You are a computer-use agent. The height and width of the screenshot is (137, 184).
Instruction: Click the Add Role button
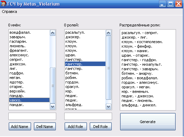pyautogui.click(x=76, y=127)
